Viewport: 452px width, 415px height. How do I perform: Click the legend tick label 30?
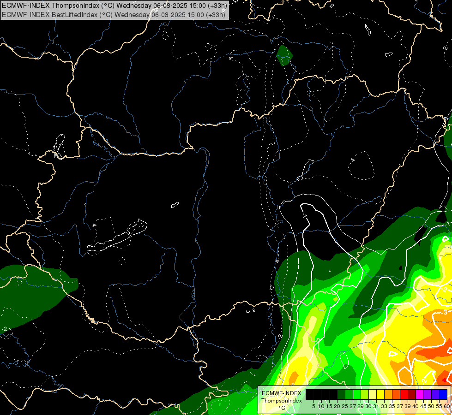(368, 406)
